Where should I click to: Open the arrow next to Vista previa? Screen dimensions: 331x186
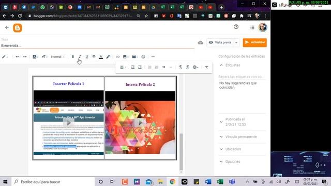coord(236,42)
